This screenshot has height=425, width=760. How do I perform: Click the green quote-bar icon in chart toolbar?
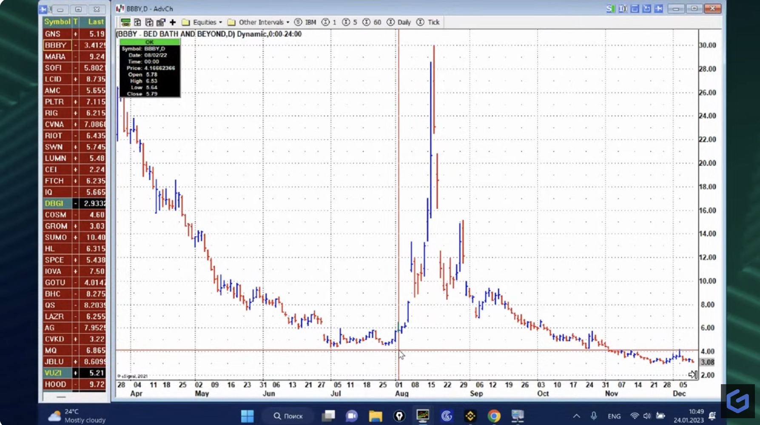coord(125,22)
